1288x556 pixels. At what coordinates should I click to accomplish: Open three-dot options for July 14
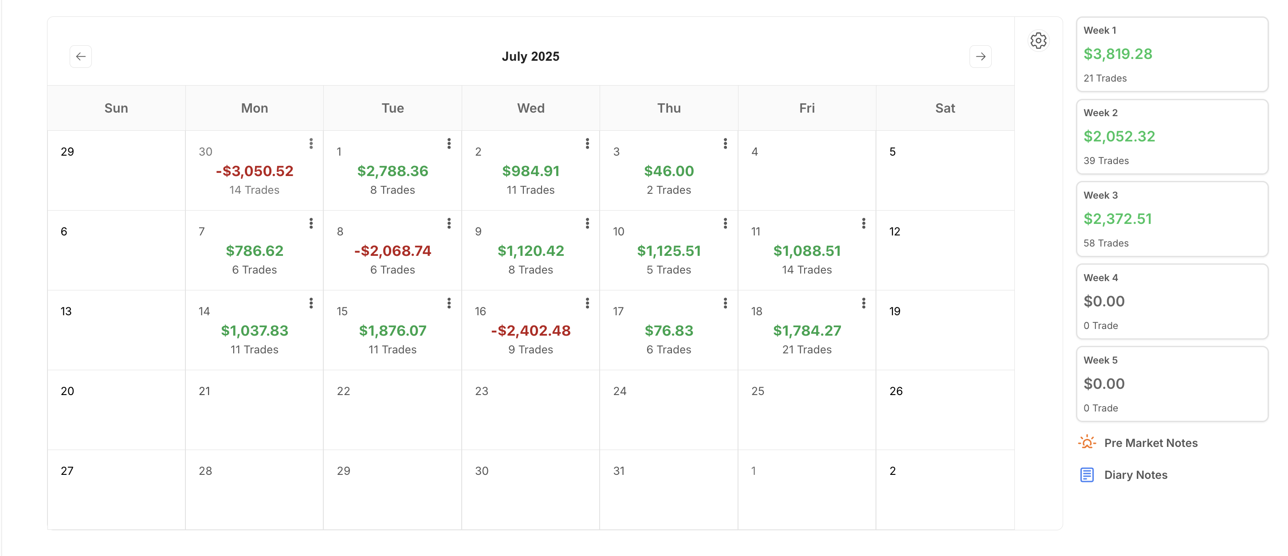click(x=311, y=303)
